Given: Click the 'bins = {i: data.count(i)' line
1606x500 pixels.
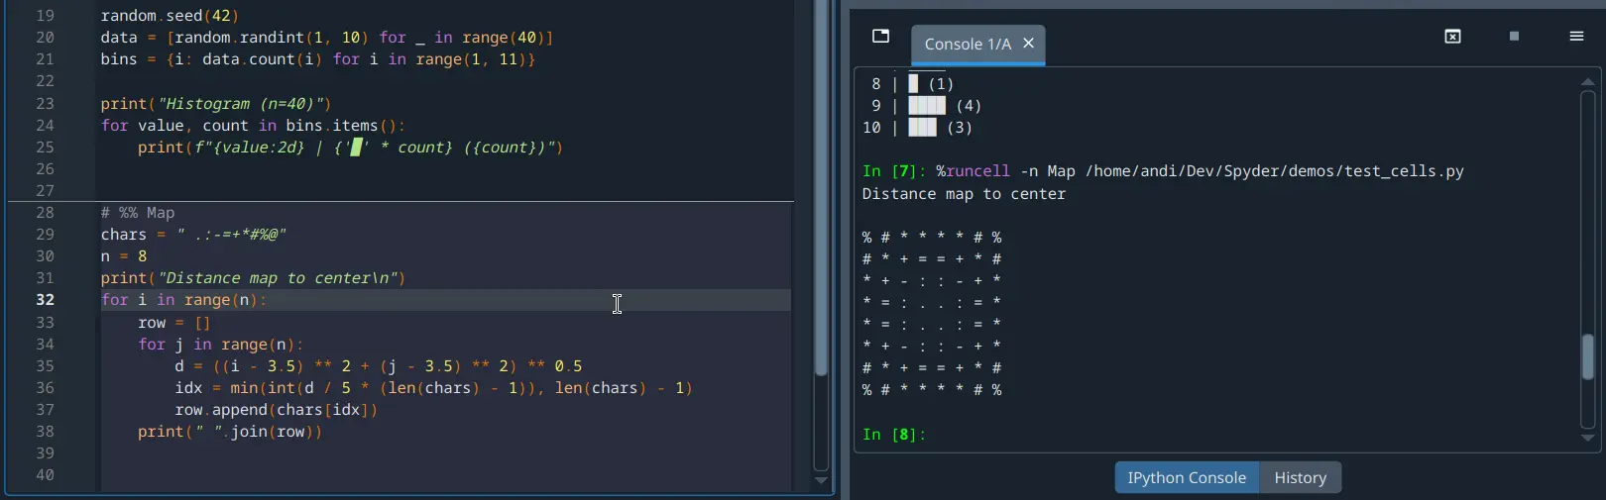Looking at the screenshot, I should click(x=318, y=59).
